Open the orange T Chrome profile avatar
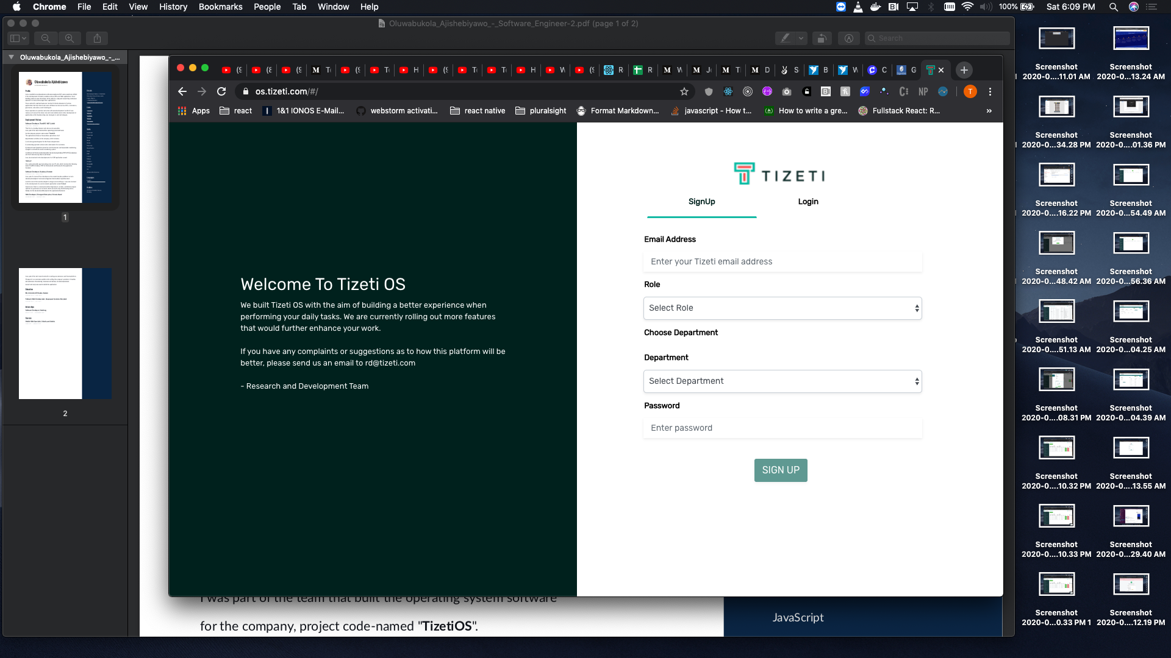This screenshot has width=1171, height=658. pyautogui.click(x=970, y=91)
